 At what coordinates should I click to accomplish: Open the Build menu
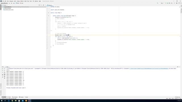click(26, 1)
